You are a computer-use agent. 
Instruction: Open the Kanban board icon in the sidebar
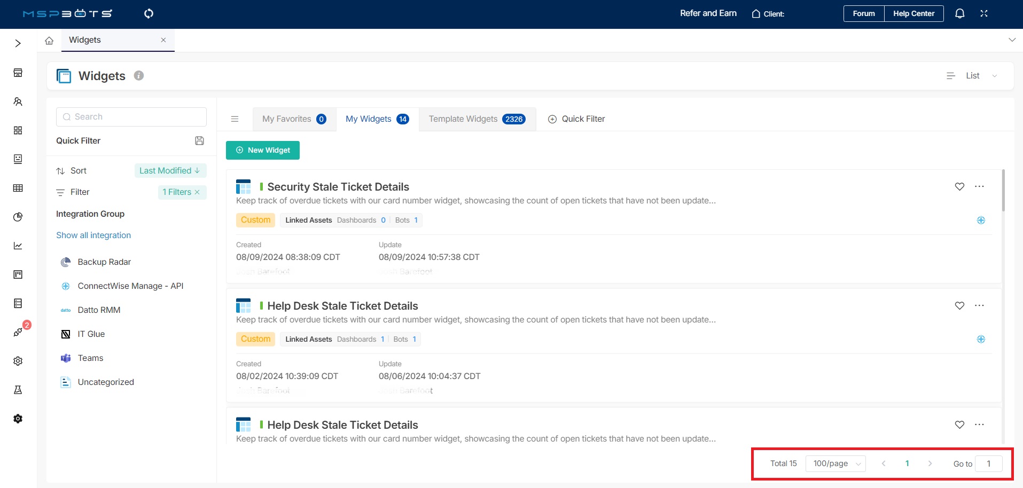pos(18,274)
